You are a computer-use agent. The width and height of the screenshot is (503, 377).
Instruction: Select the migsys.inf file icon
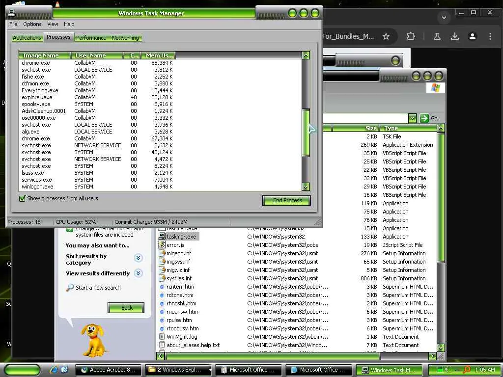[162, 262]
